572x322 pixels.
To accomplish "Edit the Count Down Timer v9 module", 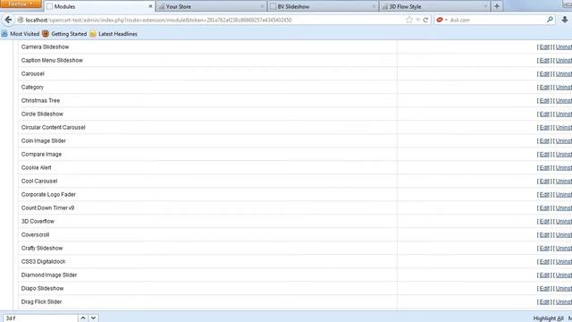I will coord(544,208).
